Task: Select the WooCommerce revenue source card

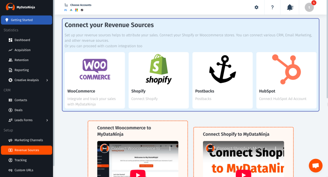Action: (95, 80)
